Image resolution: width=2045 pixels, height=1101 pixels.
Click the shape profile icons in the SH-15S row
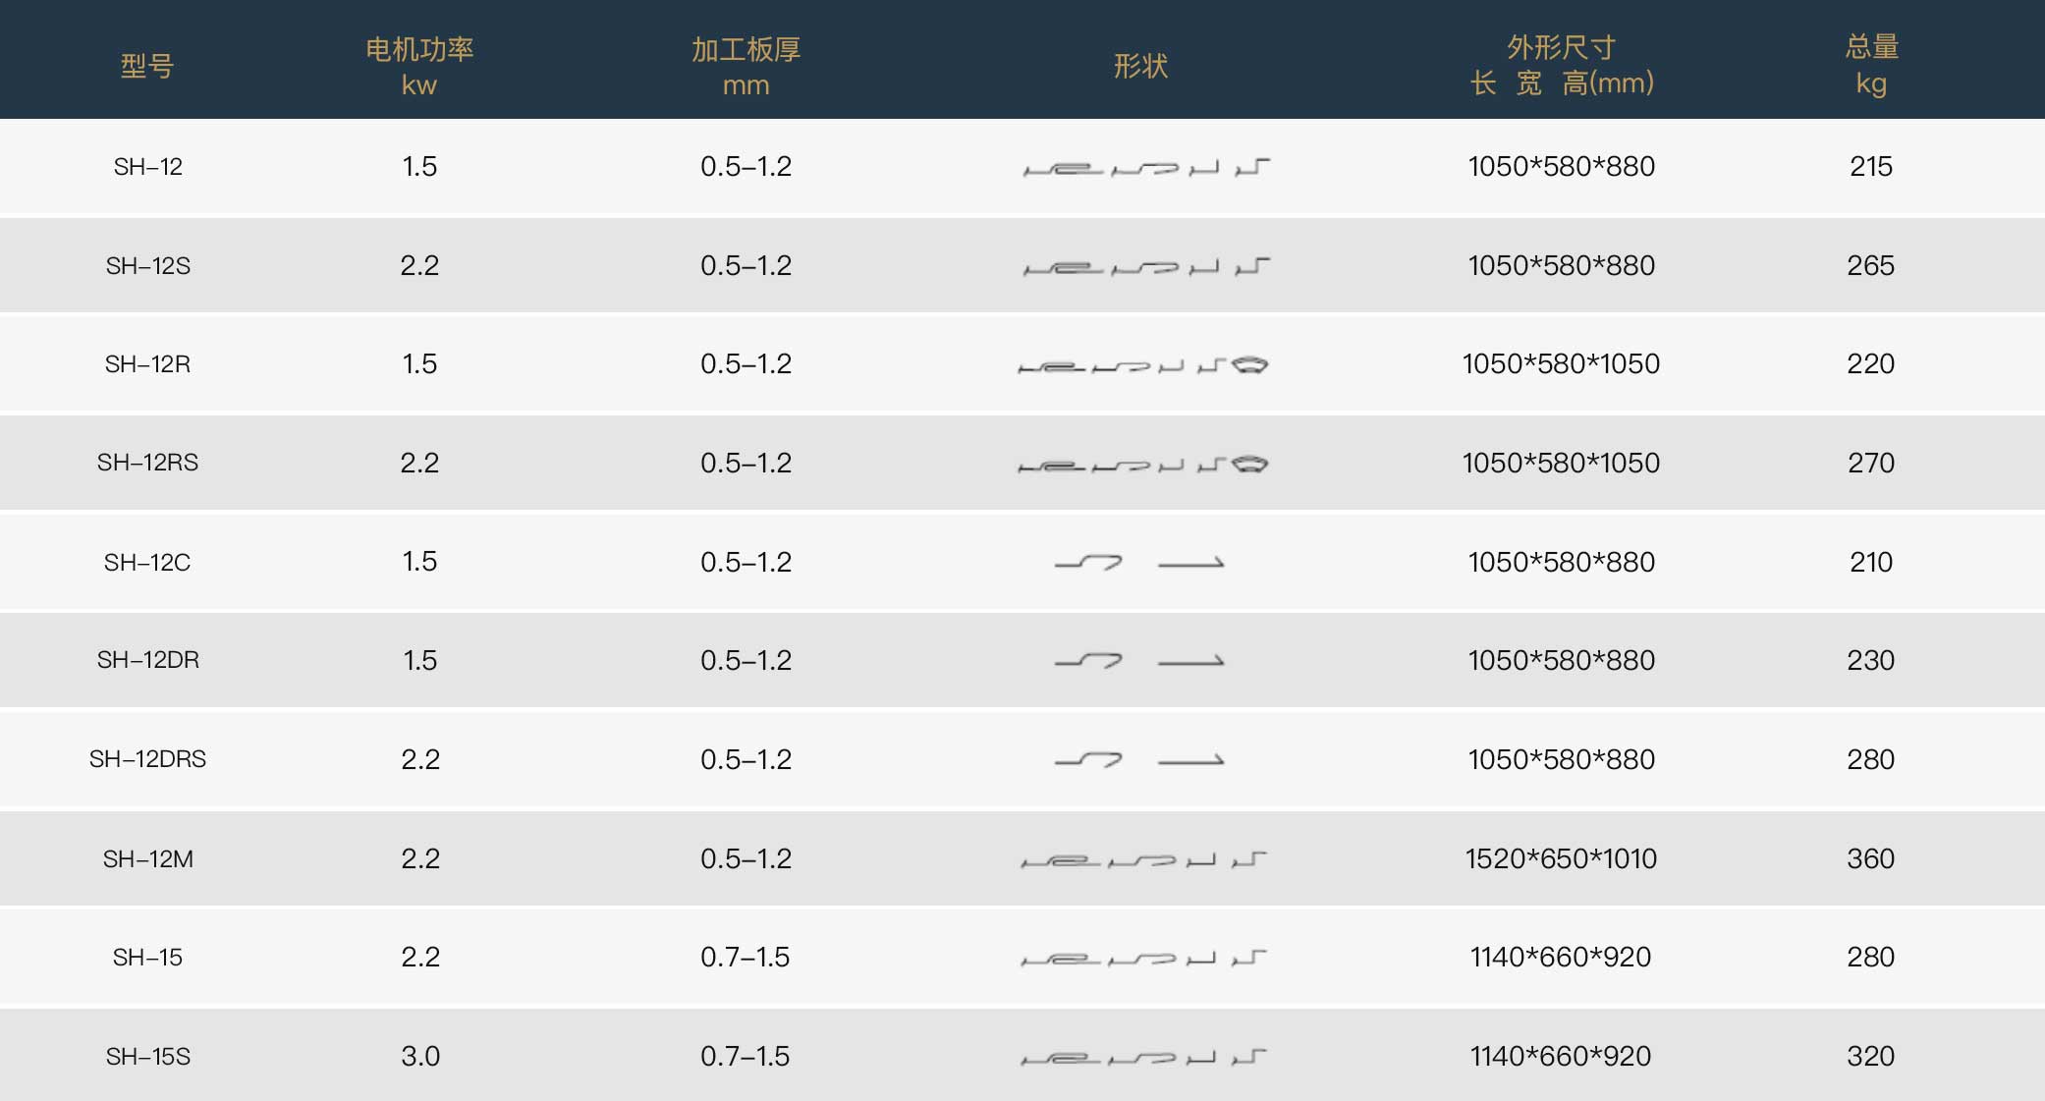coord(1143,1058)
